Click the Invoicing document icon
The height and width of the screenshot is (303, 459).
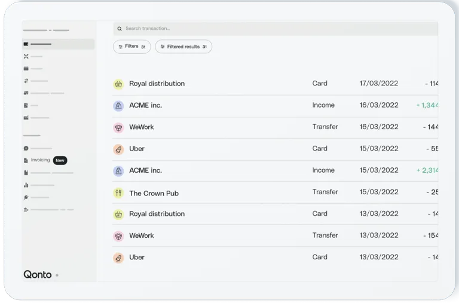click(26, 160)
